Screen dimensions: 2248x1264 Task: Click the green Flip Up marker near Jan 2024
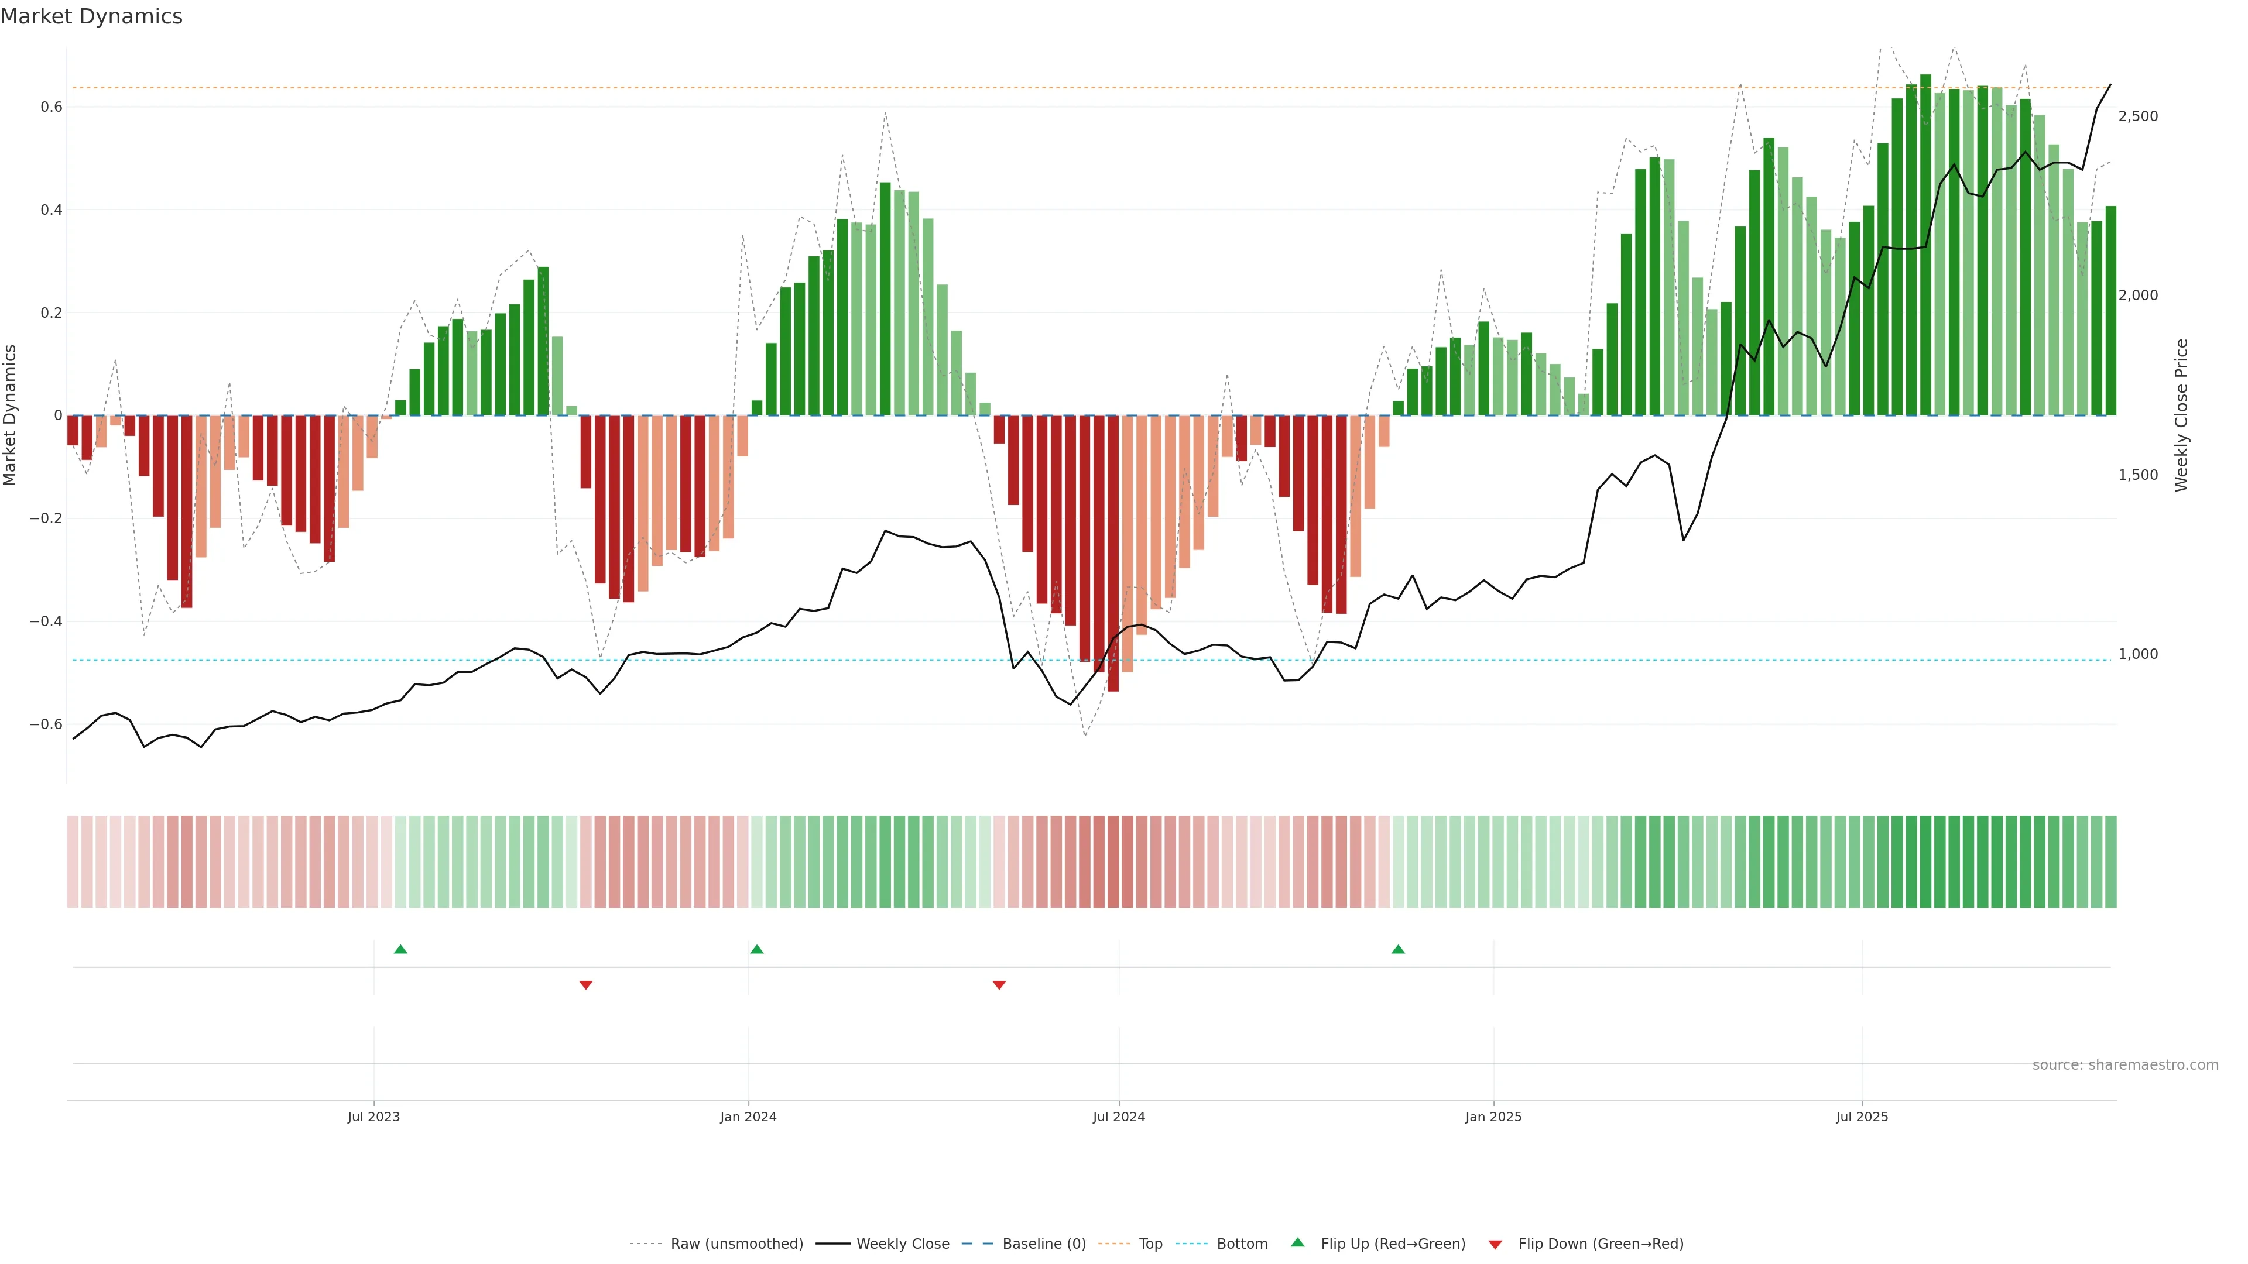coord(756,949)
